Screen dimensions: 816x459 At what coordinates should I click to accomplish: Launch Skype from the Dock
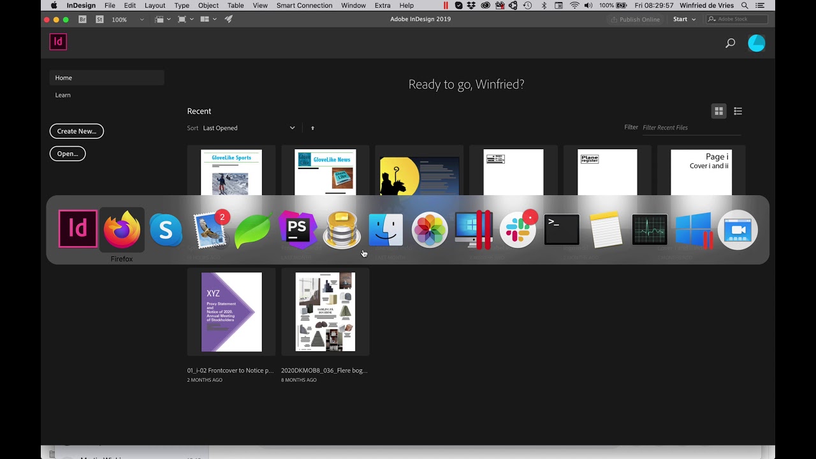[166, 229]
